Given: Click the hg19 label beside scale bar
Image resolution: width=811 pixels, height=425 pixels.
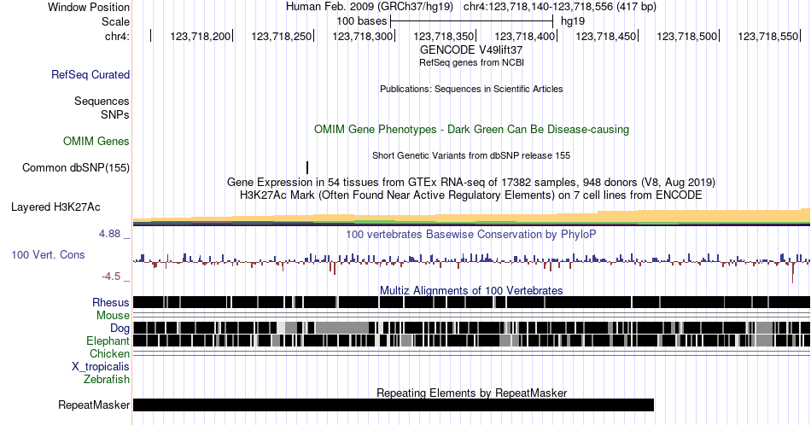Looking at the screenshot, I should [x=573, y=21].
